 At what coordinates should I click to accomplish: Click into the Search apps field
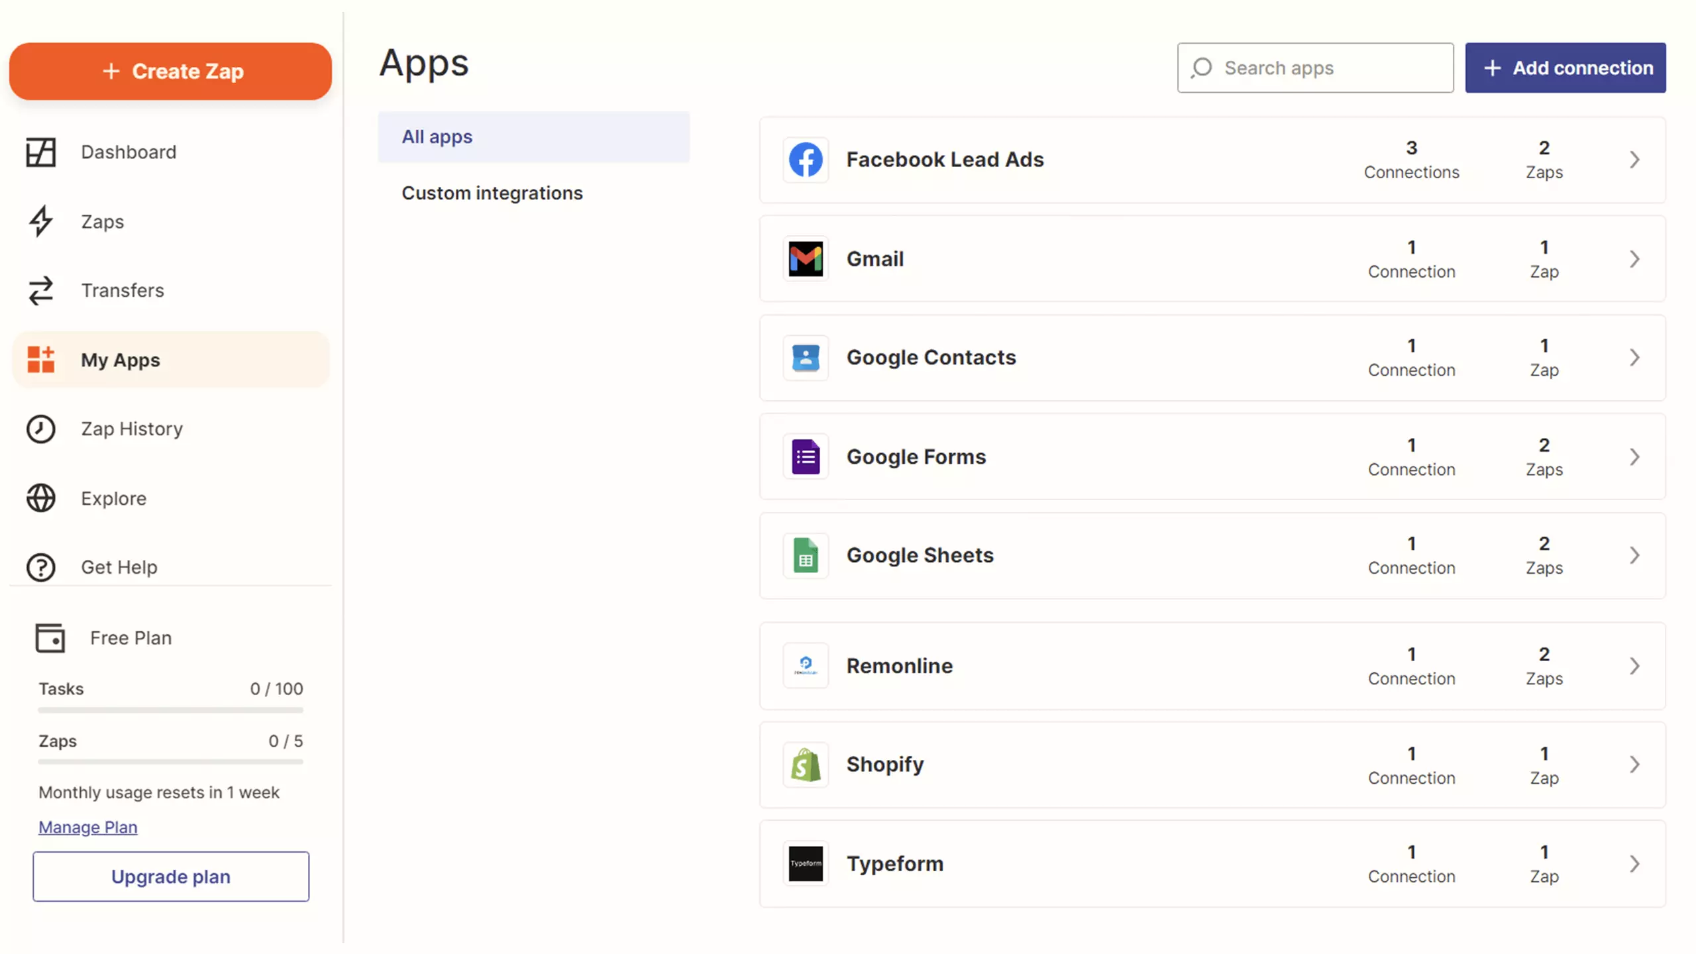(1316, 68)
